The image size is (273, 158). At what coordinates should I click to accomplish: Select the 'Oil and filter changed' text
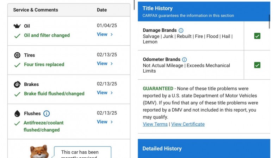[x=47, y=35]
